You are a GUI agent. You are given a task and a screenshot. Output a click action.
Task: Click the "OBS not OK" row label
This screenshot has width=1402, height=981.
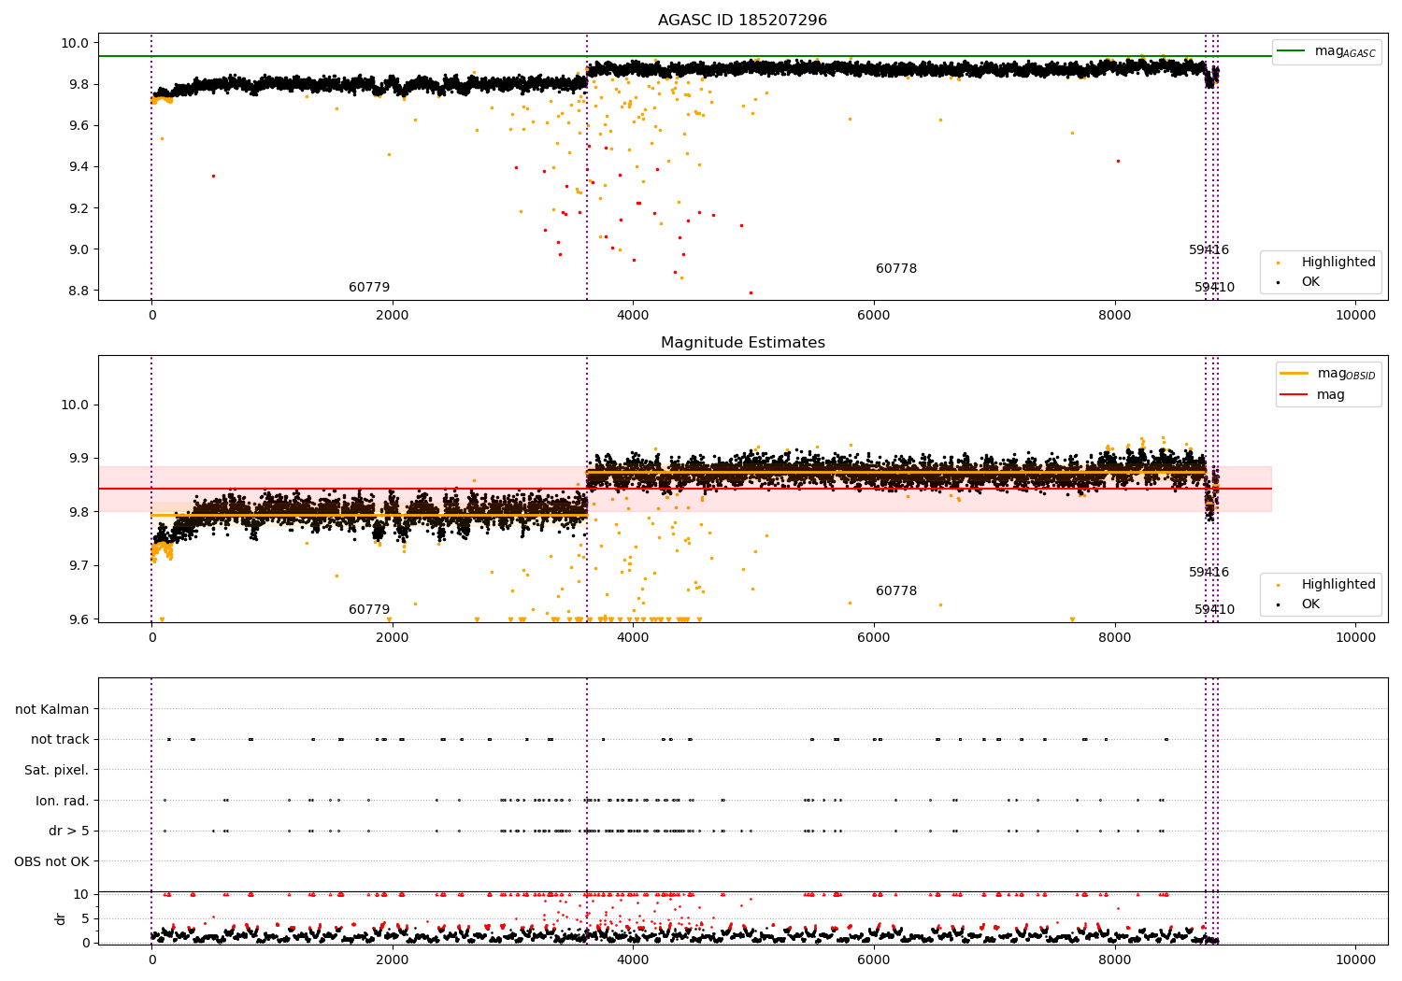point(52,861)
